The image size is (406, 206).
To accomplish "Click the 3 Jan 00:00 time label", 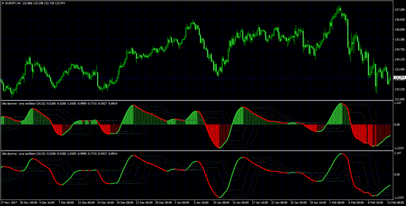I will [183, 203].
